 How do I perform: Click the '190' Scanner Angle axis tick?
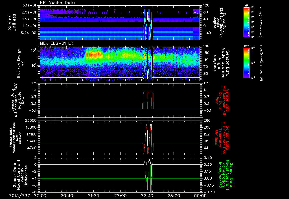(206, 46)
